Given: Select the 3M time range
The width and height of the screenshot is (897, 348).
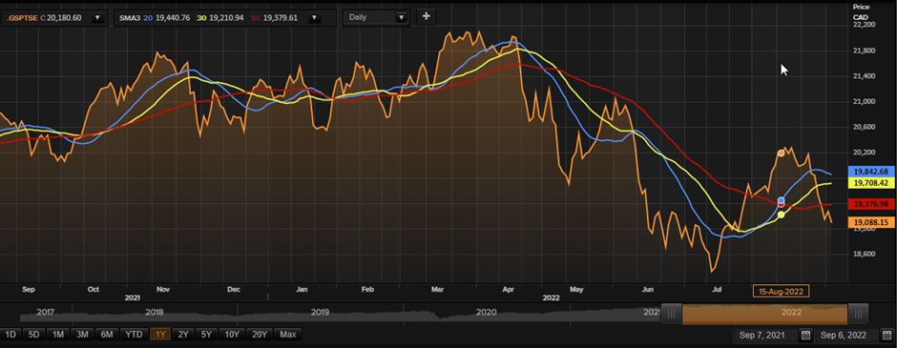Looking at the screenshot, I should coord(82,335).
